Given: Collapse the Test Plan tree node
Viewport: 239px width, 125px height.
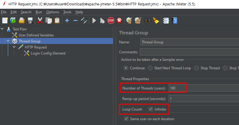Looking at the screenshot, I should [2, 29].
